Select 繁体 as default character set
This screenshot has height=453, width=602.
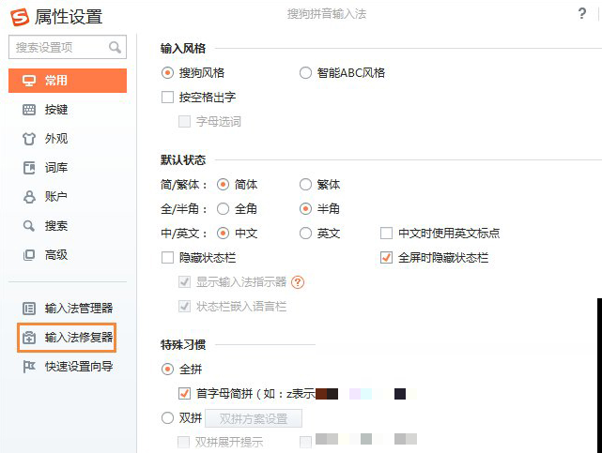pyautogui.click(x=305, y=185)
